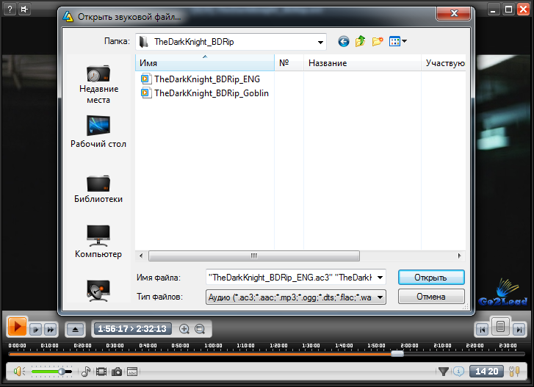Click the Go2Load logo
This screenshot has height=387, width=534.
[x=503, y=294]
